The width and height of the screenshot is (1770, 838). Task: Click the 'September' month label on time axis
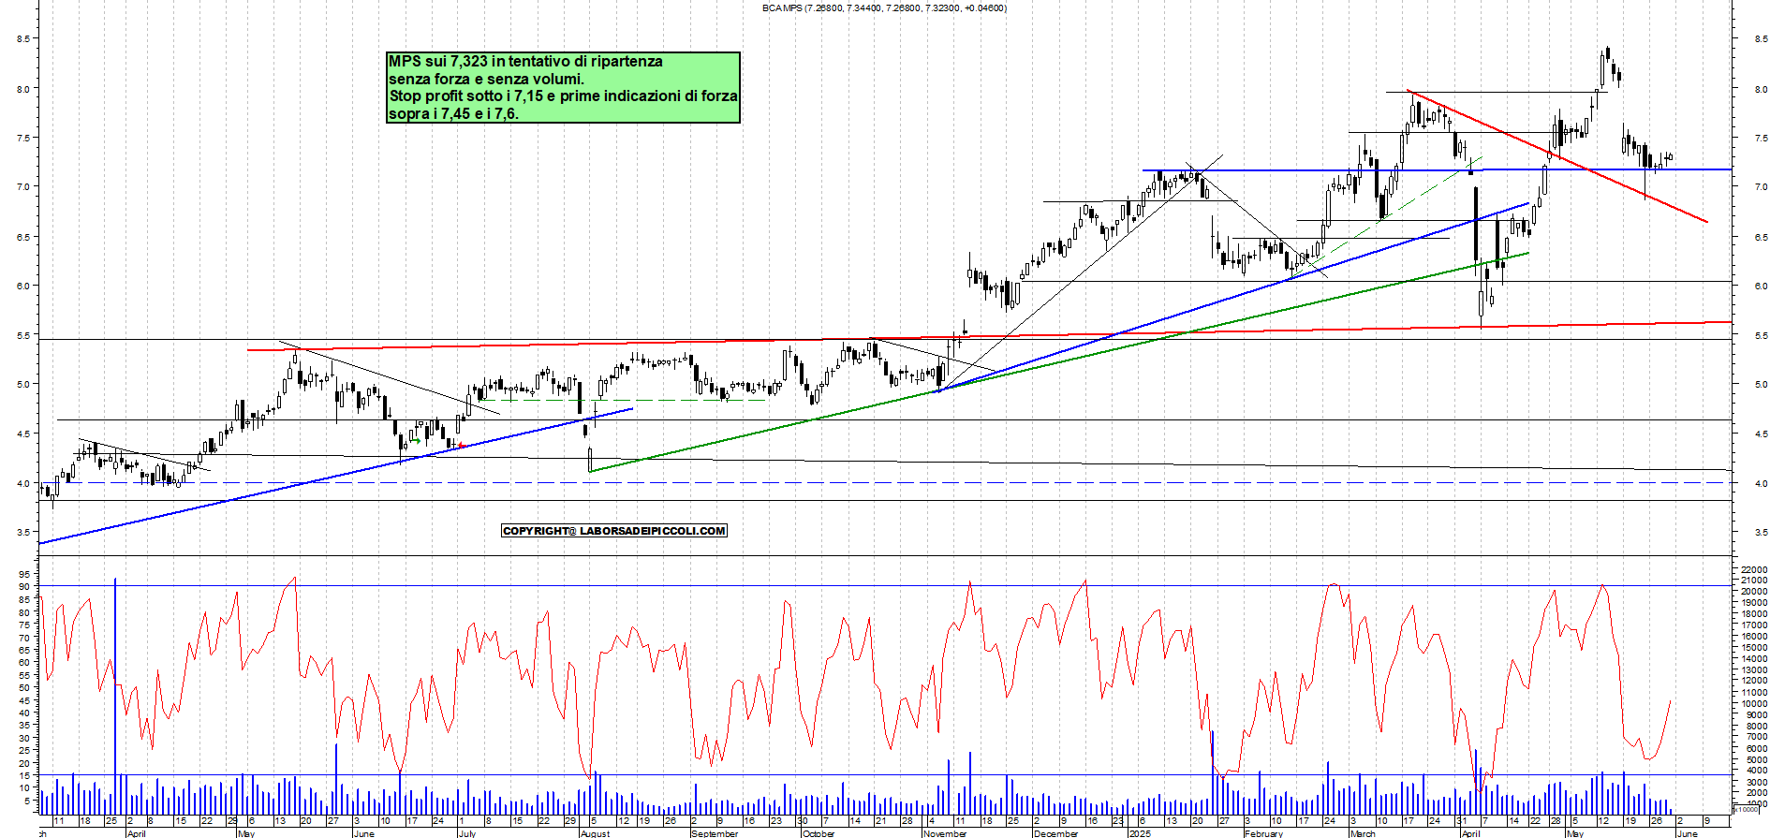pos(715,833)
